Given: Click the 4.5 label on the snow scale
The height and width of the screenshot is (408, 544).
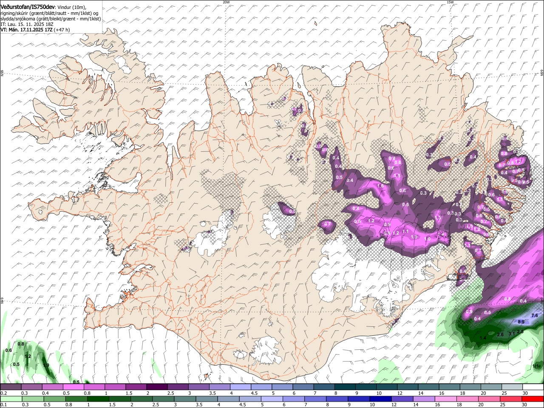Looking at the screenshot, I should point(254,393).
